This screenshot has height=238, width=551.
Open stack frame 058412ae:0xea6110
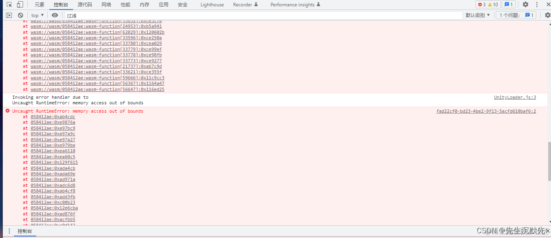53,151
